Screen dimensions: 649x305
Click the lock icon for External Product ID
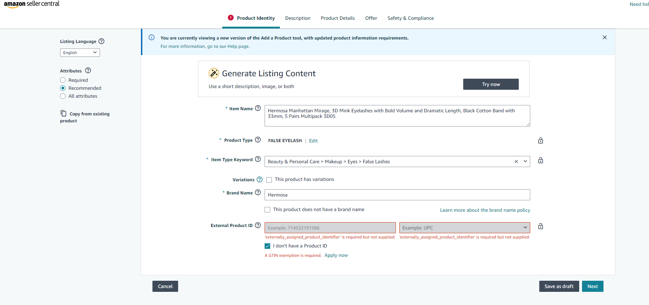541,226
